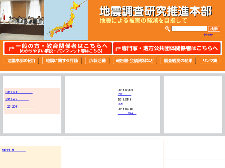The image size is (225, 168).
Task: Click the date text 2011.05.11
Action: [x=125, y=100]
